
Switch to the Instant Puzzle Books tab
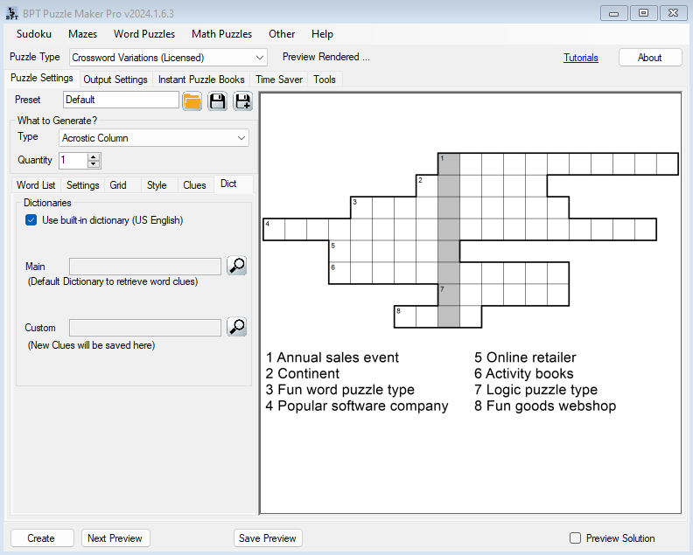201,80
